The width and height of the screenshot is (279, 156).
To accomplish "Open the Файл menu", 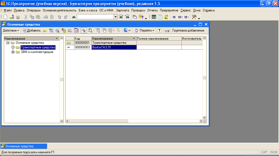I will click(7, 10).
